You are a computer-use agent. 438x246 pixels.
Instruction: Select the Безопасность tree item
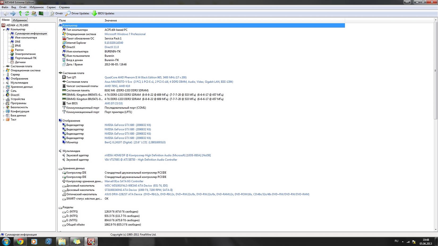pyautogui.click(x=19, y=107)
